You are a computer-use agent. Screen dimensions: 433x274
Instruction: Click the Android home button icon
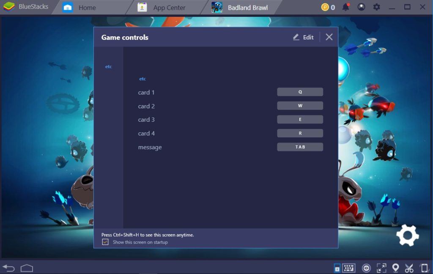click(x=27, y=268)
